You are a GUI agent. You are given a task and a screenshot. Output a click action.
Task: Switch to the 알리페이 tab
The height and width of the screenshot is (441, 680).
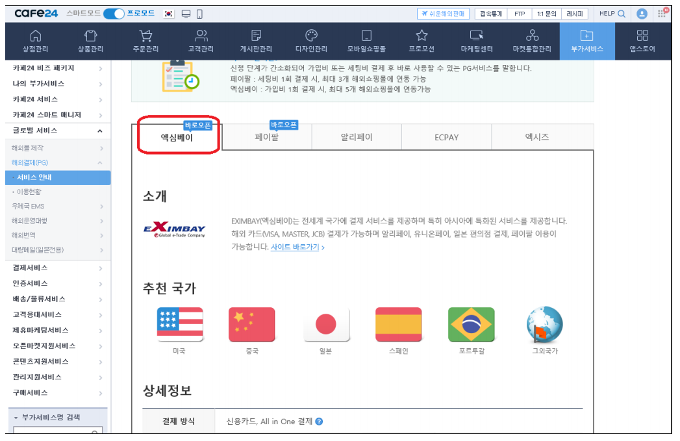pos(357,138)
